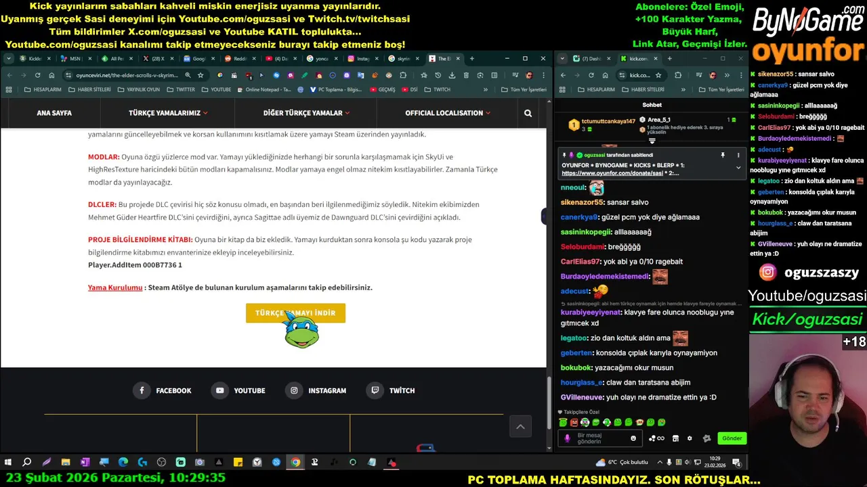Click the kick.com address bar
This screenshot has width=867, height=487.
click(640, 75)
